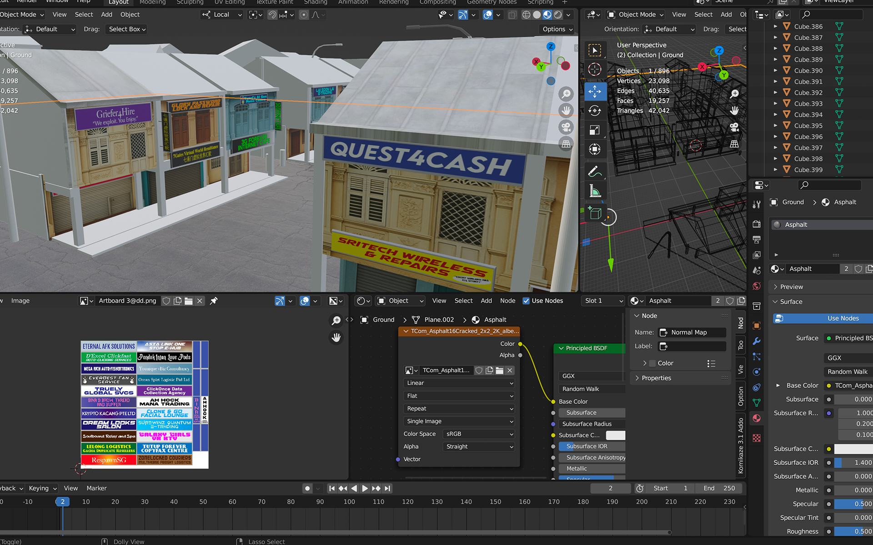Toggle auto keying record button

click(307, 488)
